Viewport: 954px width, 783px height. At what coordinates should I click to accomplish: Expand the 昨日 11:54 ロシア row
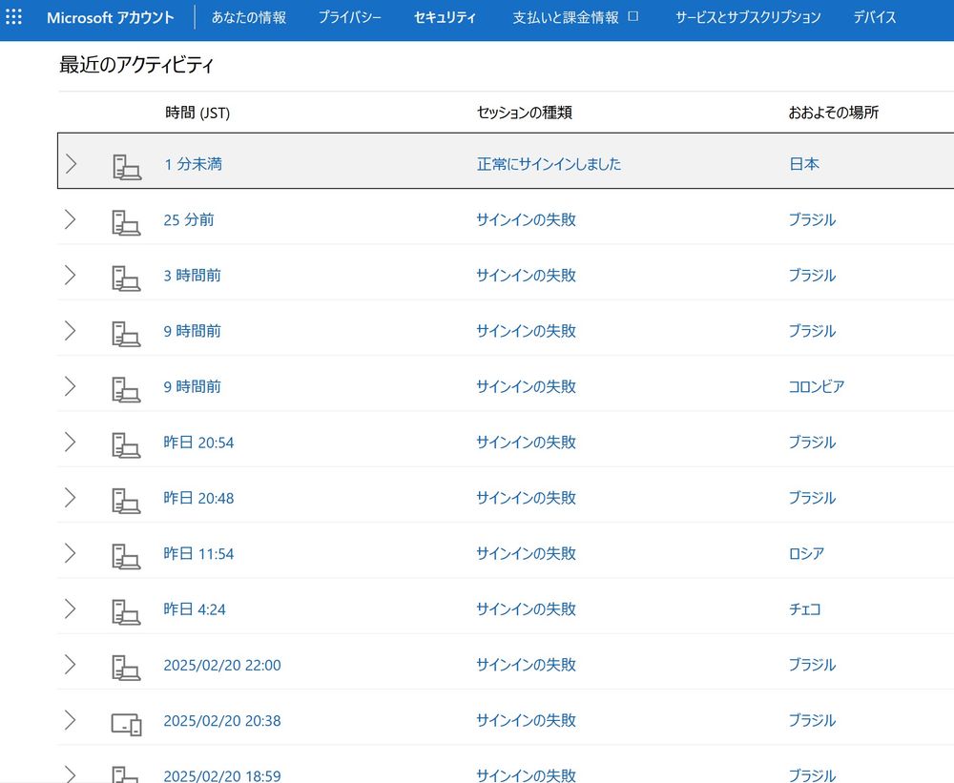point(71,553)
